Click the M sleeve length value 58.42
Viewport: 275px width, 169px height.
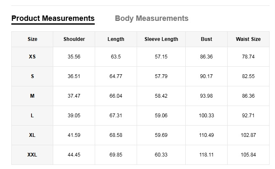tap(161, 96)
